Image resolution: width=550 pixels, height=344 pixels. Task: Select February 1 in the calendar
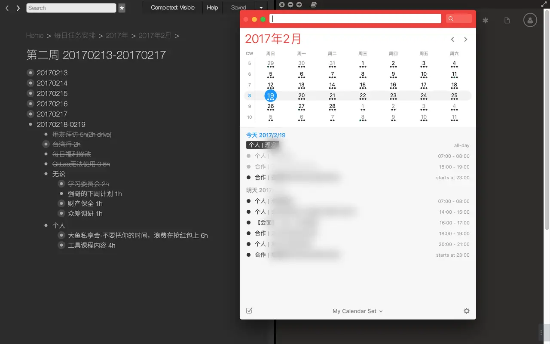(363, 63)
